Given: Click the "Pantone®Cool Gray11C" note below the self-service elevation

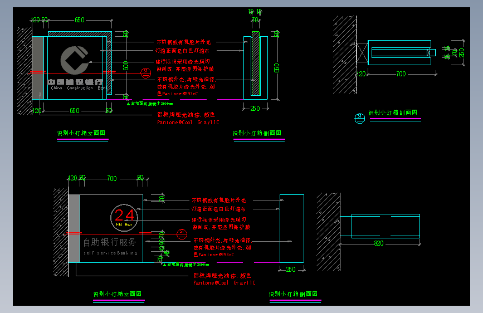Looking at the screenshot, I should click(x=225, y=283).
